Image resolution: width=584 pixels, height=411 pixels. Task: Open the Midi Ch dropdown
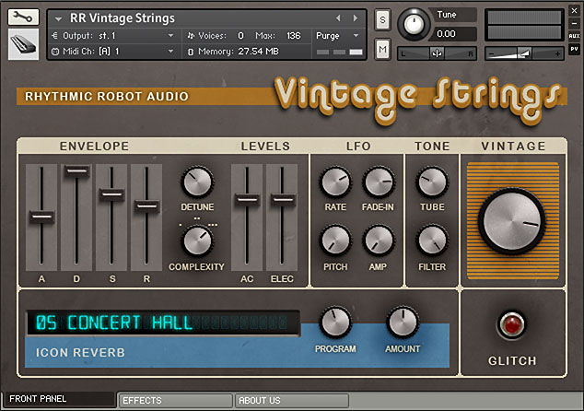tap(111, 51)
